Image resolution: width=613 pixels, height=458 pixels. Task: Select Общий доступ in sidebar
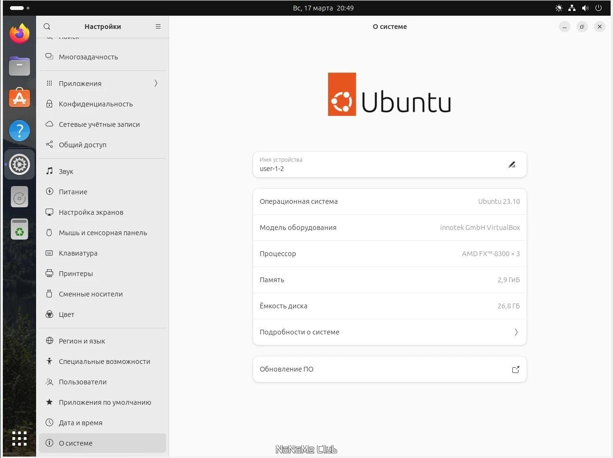(103, 144)
